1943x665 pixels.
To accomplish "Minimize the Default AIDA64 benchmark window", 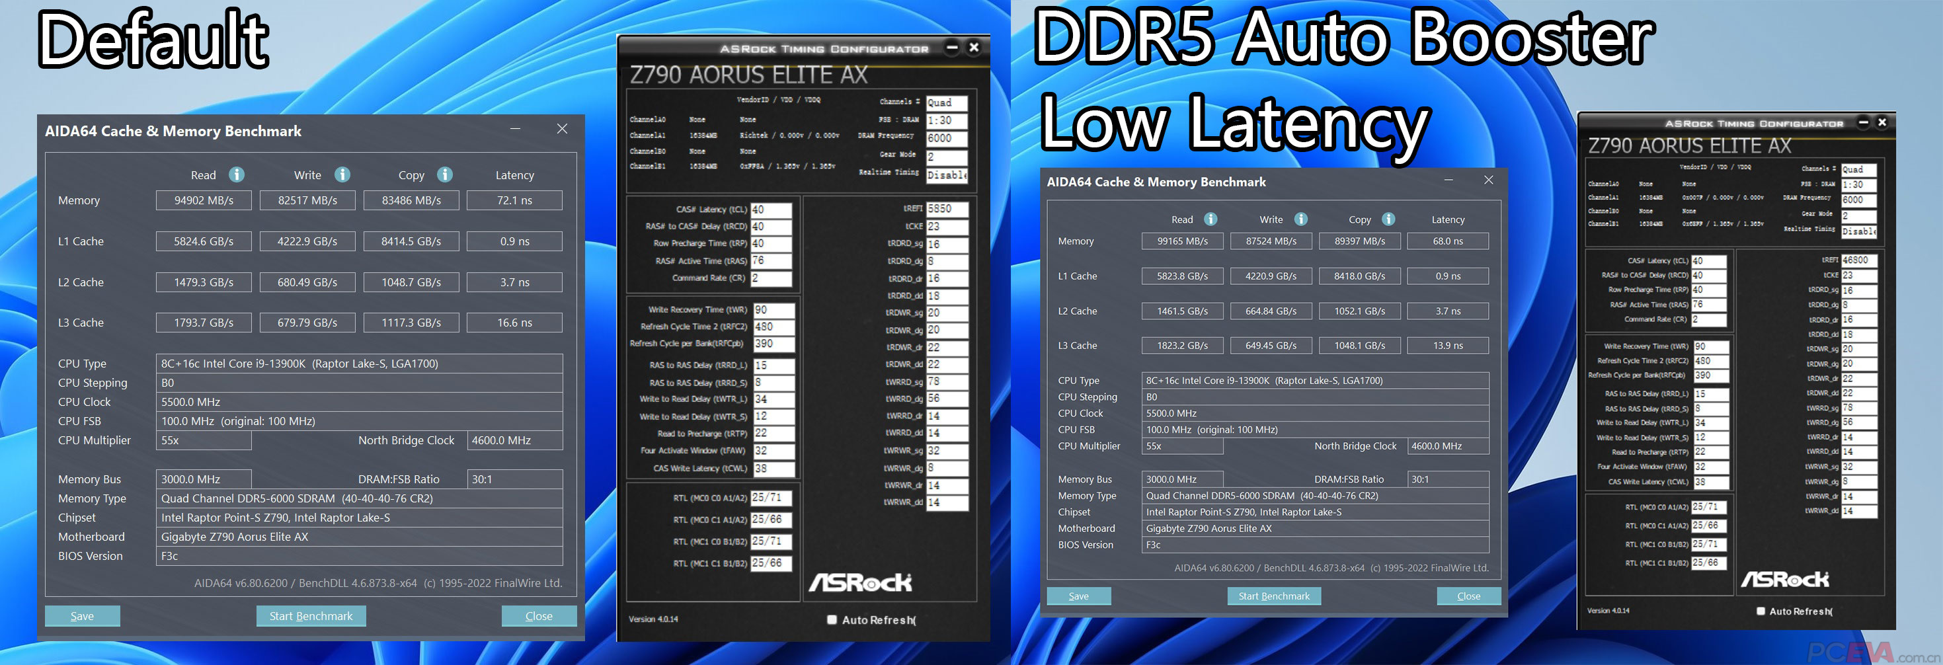I will (x=515, y=129).
